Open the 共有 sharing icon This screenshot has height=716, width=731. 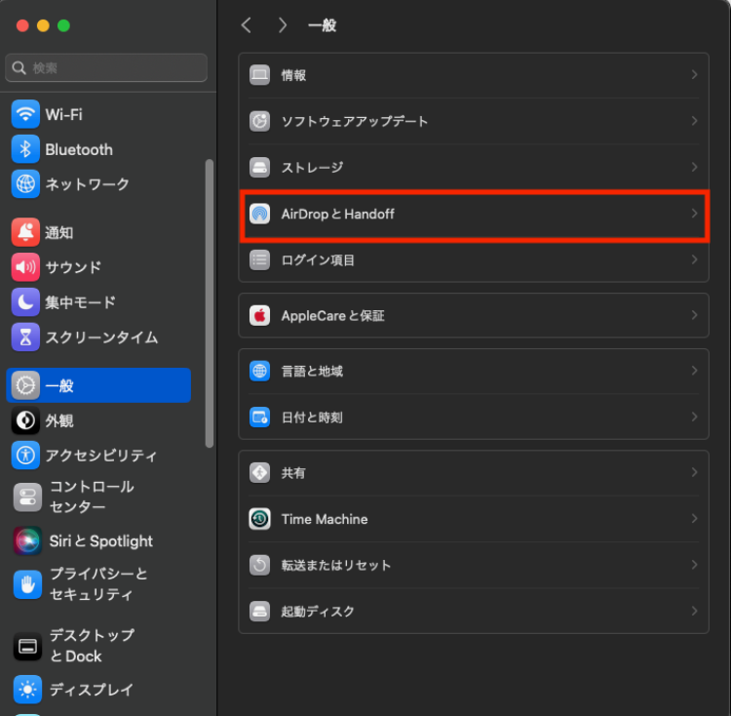click(x=259, y=472)
